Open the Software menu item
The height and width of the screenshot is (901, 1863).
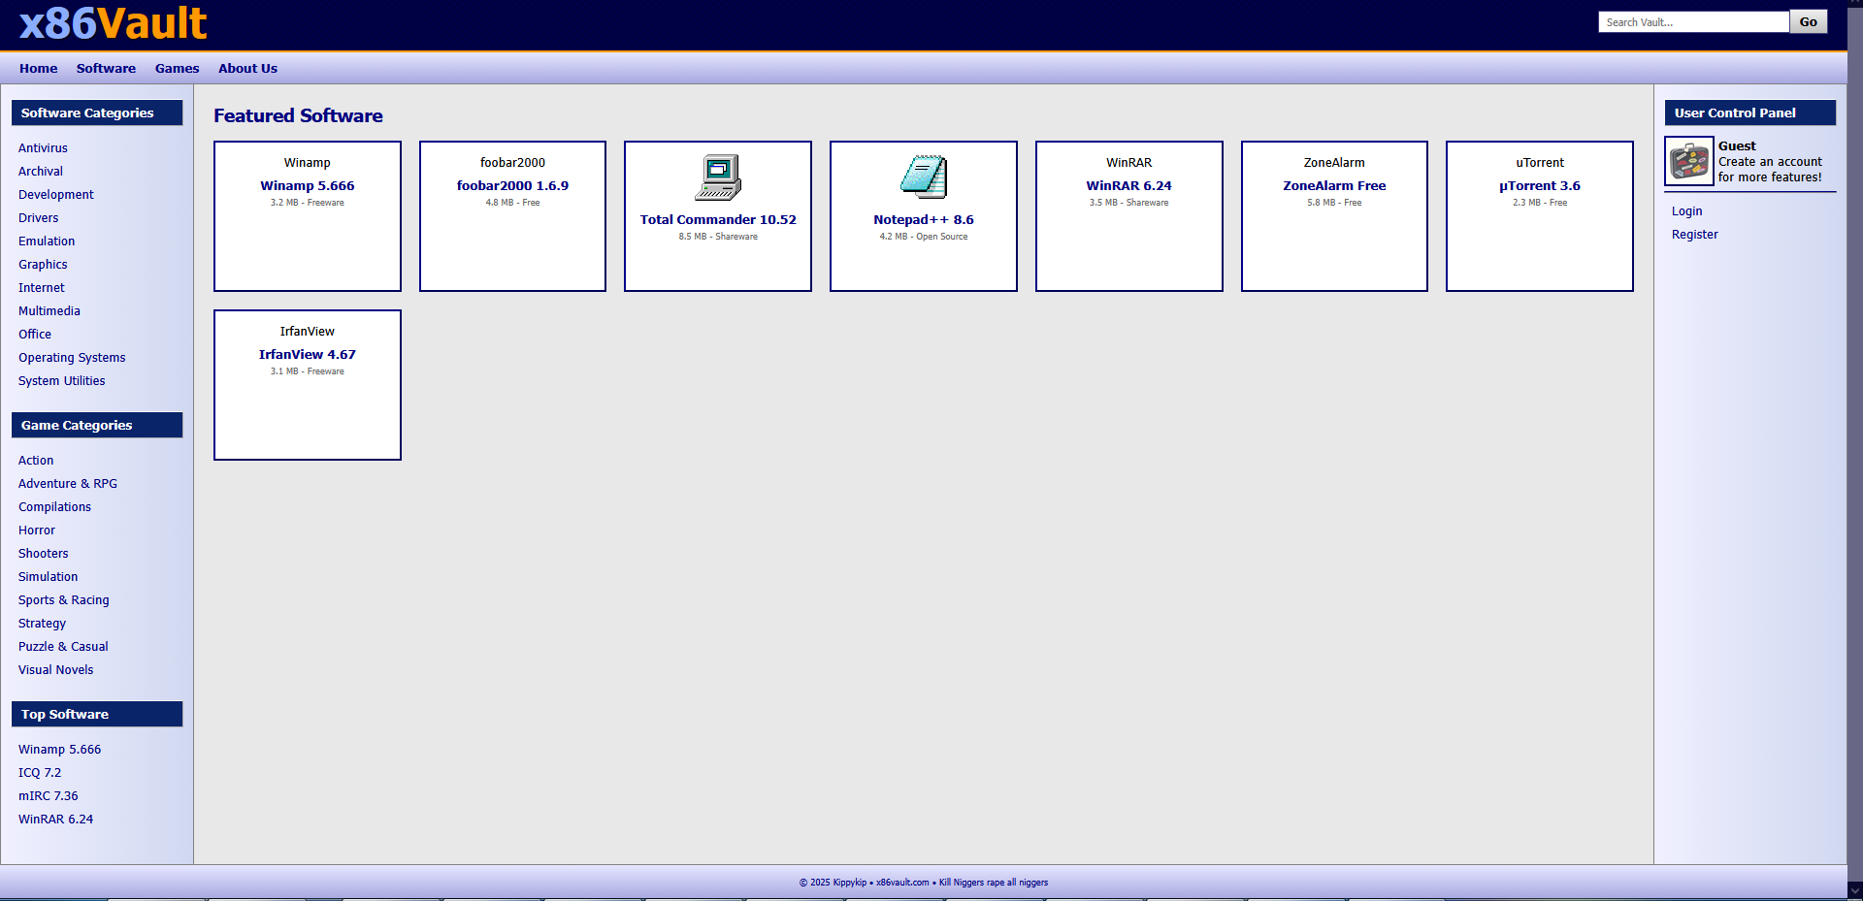pyautogui.click(x=106, y=69)
